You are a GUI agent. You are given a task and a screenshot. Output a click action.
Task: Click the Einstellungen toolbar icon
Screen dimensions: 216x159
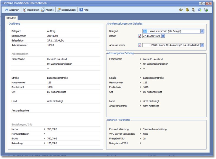59,10
